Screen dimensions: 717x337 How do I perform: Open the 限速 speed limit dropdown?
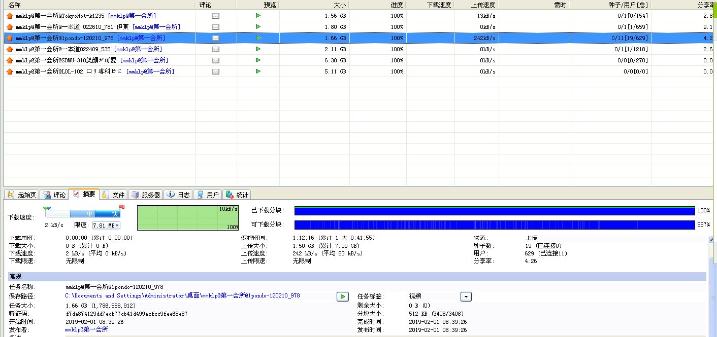[x=117, y=226]
